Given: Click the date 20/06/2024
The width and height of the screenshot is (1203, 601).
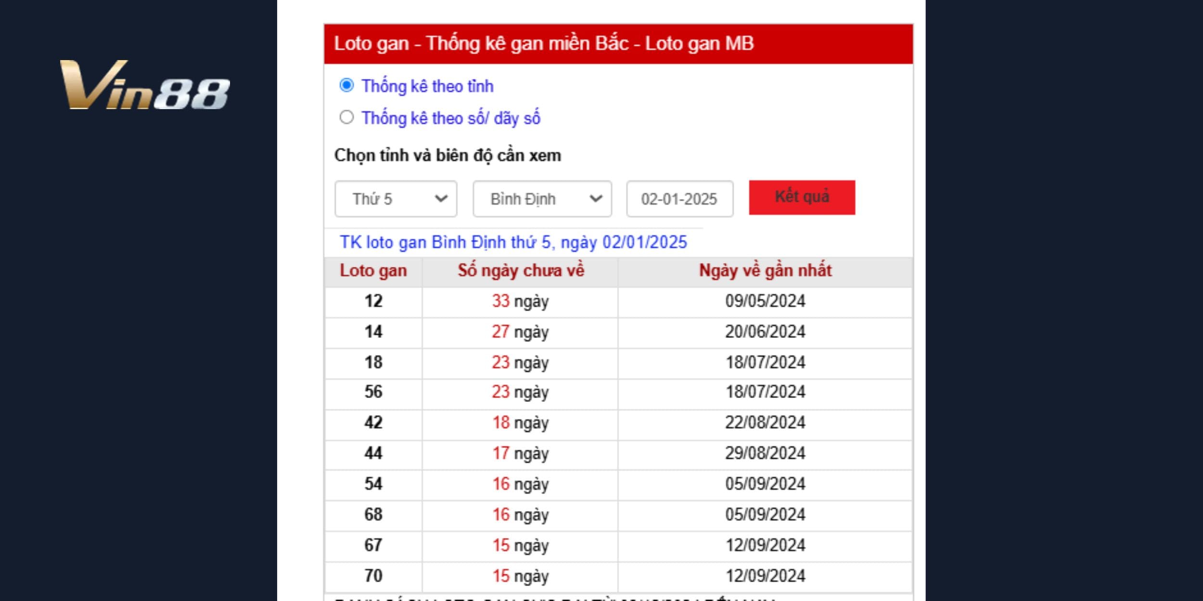Looking at the screenshot, I should [x=765, y=332].
